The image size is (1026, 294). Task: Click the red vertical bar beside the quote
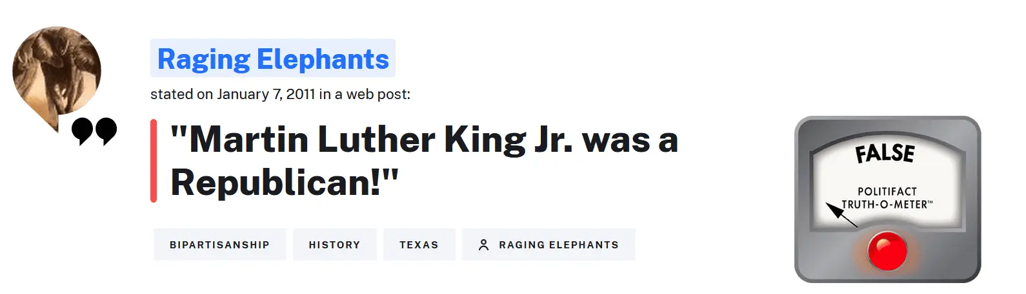154,161
